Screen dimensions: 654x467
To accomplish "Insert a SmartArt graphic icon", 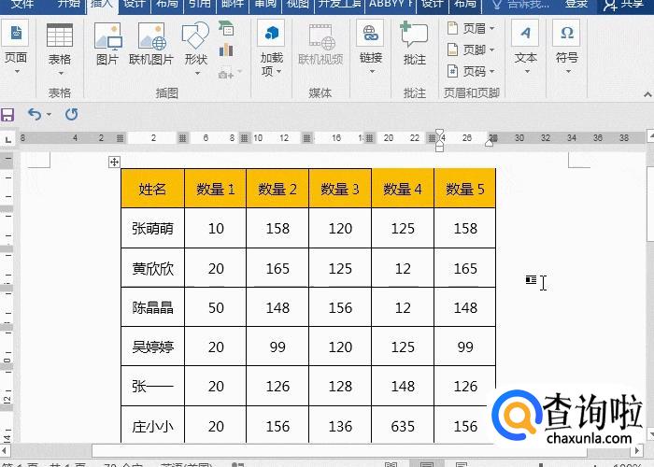I will (226, 28).
